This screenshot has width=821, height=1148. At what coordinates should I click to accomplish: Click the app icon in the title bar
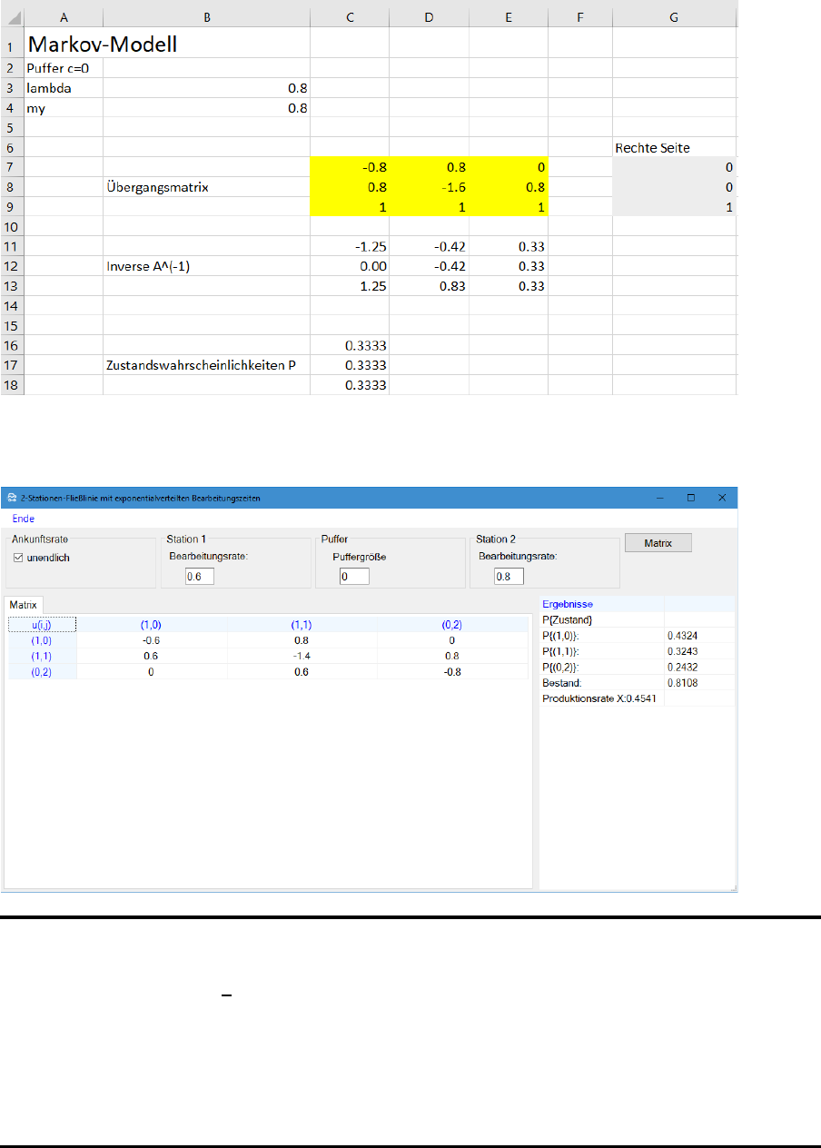(x=12, y=498)
